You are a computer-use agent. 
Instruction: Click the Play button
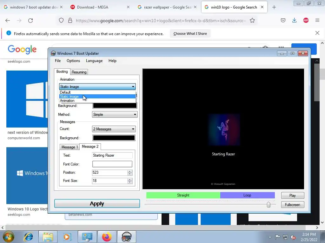pos(292,196)
